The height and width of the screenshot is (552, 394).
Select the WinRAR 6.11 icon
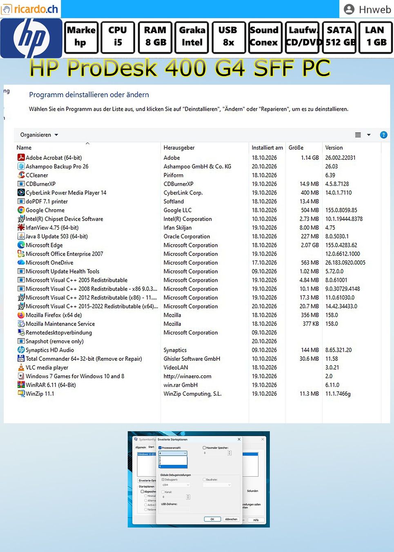click(x=21, y=385)
